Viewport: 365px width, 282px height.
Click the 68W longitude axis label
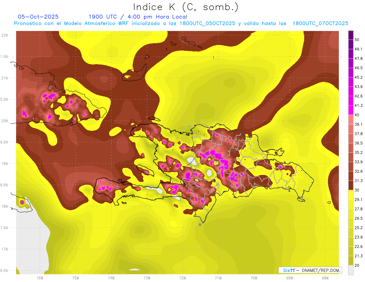(x=325, y=278)
